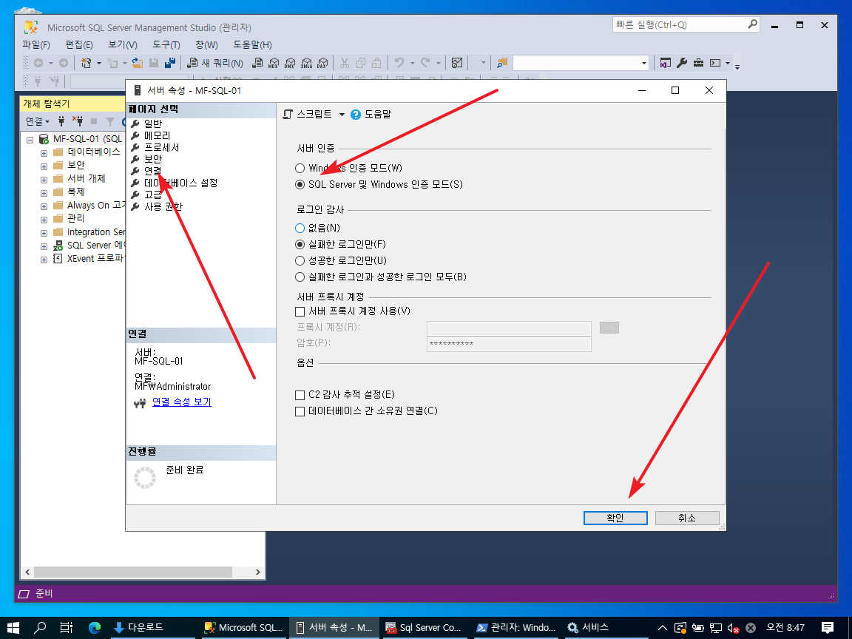Select 실패한 로그인과 성공한 로그인 모두(B)
Image resolution: width=852 pixels, height=639 pixels.
[x=300, y=277]
